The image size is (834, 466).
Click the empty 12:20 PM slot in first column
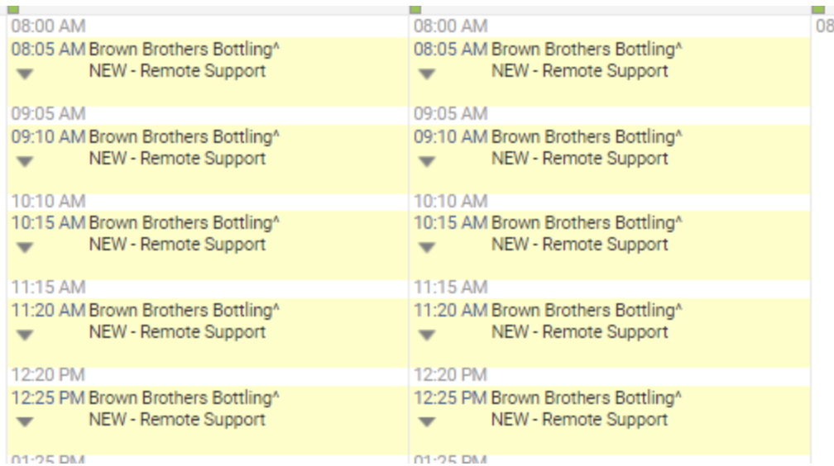(208, 375)
